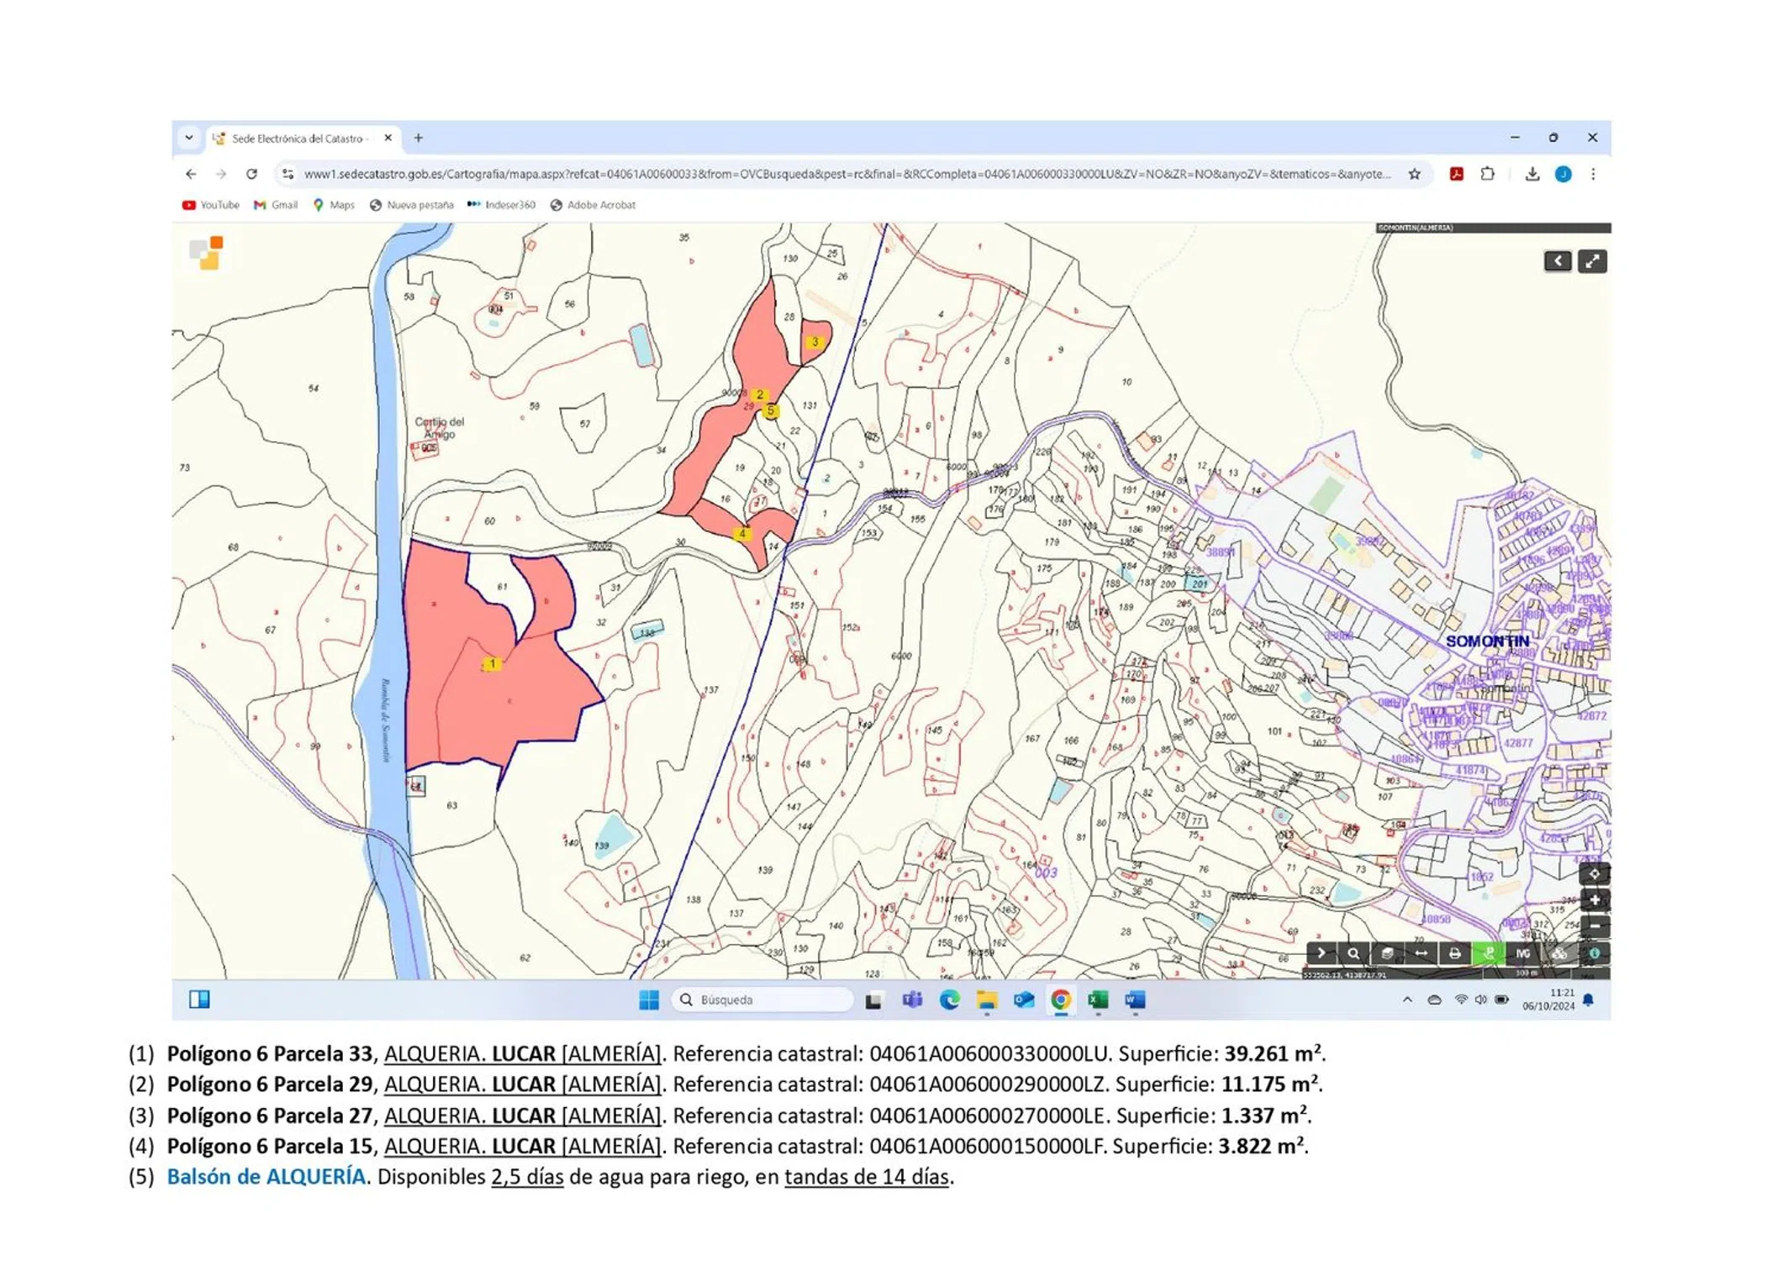
Task: Select the distance measure tool
Action: click(x=1421, y=953)
